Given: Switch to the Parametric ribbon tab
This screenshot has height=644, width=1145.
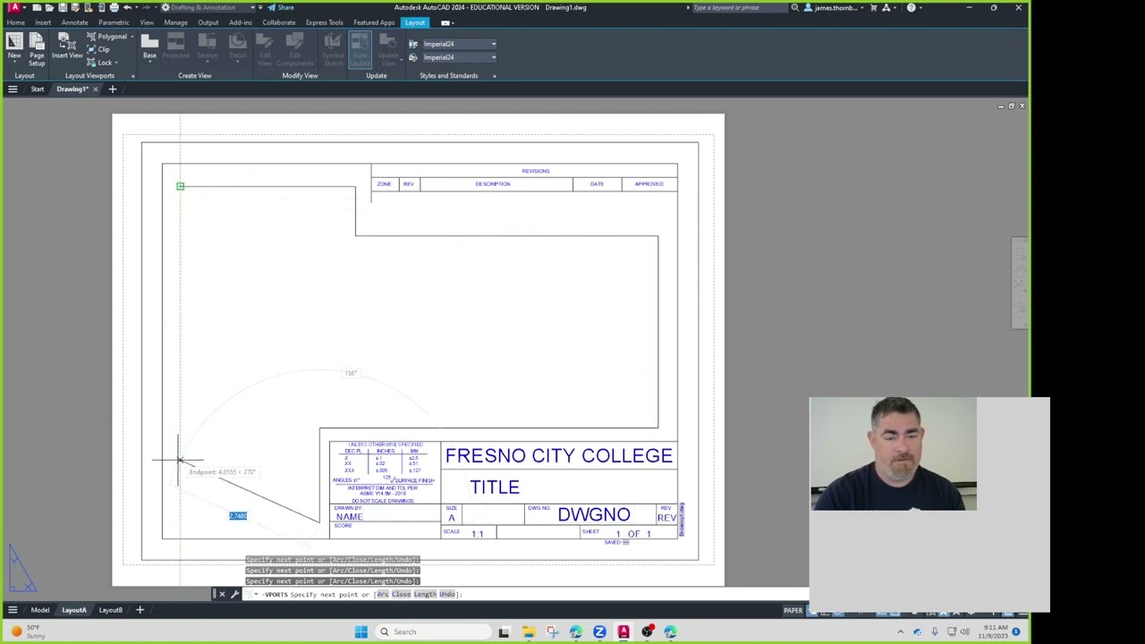Looking at the screenshot, I should (x=114, y=22).
